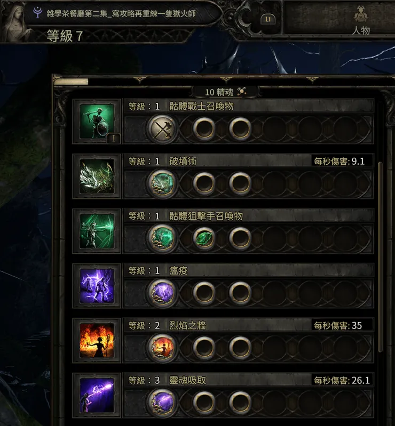The width and height of the screenshot is (395, 426).
Task: Click the 破墳術 skill gem socket
Action: pos(162,183)
